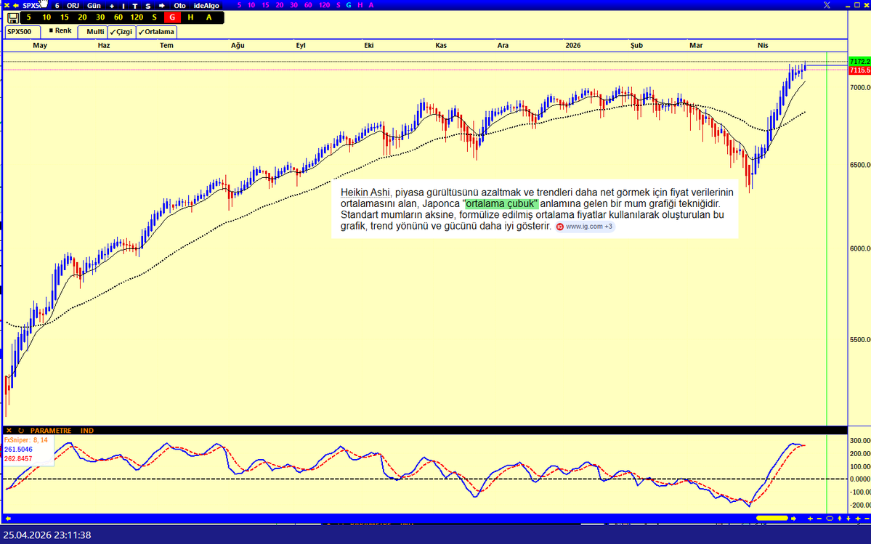Open the ORJ menu in title bar
871x544 pixels.
(x=73, y=6)
